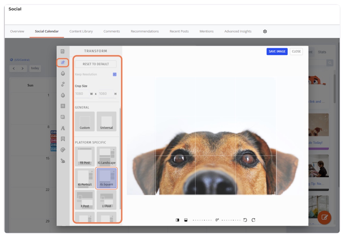Open the Recent Posts tab

pos(179,31)
